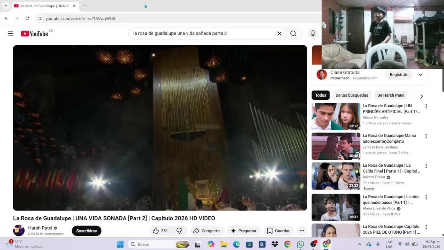Open more actions ellipsis under the video
The image size is (444, 250).
pyautogui.click(x=302, y=231)
